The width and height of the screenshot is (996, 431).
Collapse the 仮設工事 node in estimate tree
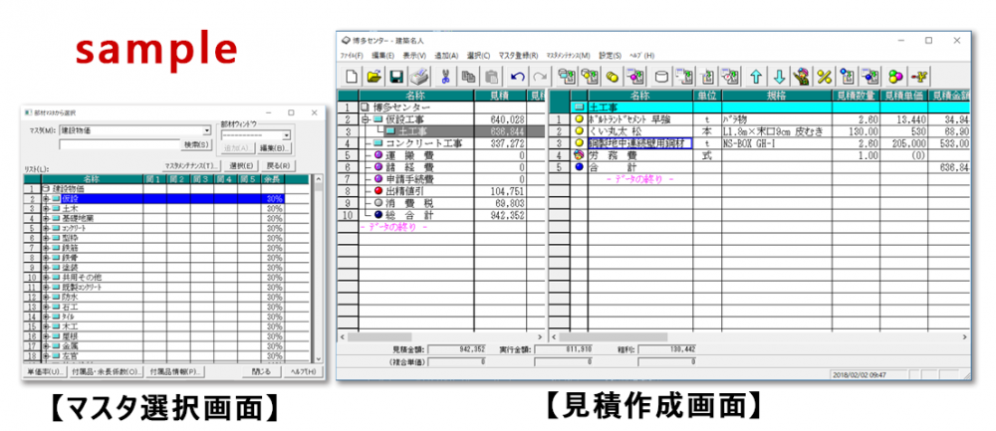coord(366,119)
